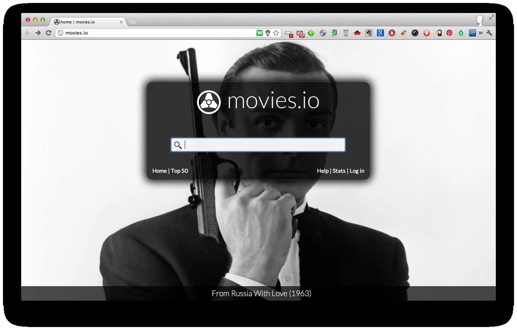Focus the movie search input field
This screenshot has width=517, height=330.
coord(258,145)
